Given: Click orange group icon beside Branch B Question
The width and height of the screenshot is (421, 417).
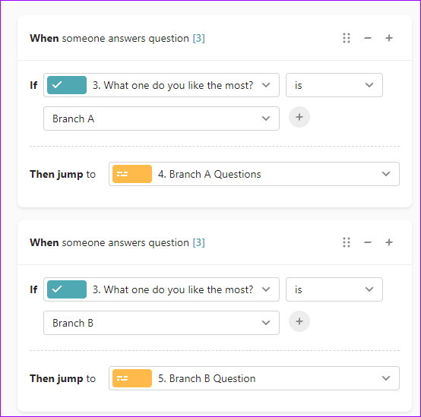Looking at the screenshot, I should (x=132, y=378).
